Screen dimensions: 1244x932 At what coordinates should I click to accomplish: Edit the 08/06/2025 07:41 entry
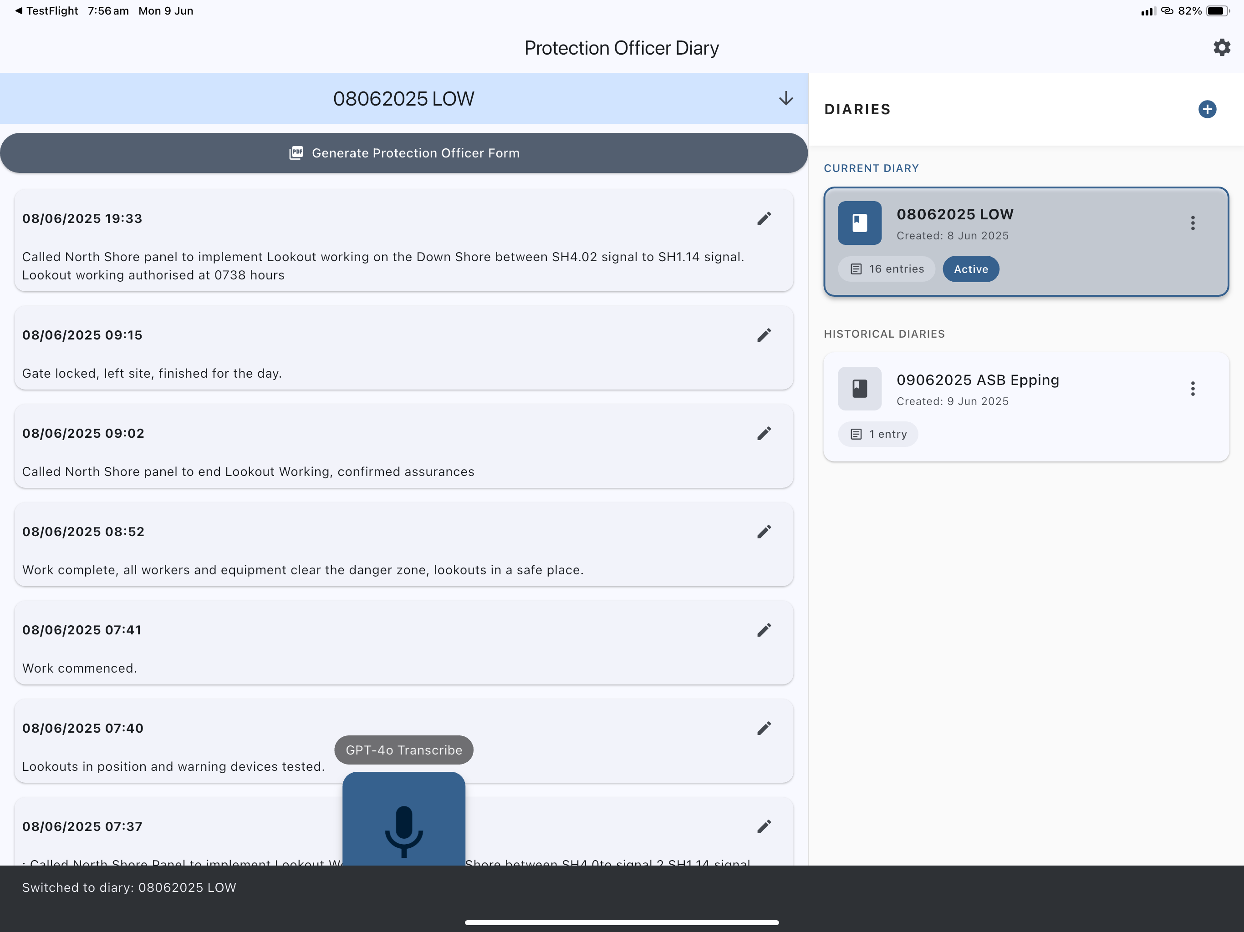pos(764,630)
